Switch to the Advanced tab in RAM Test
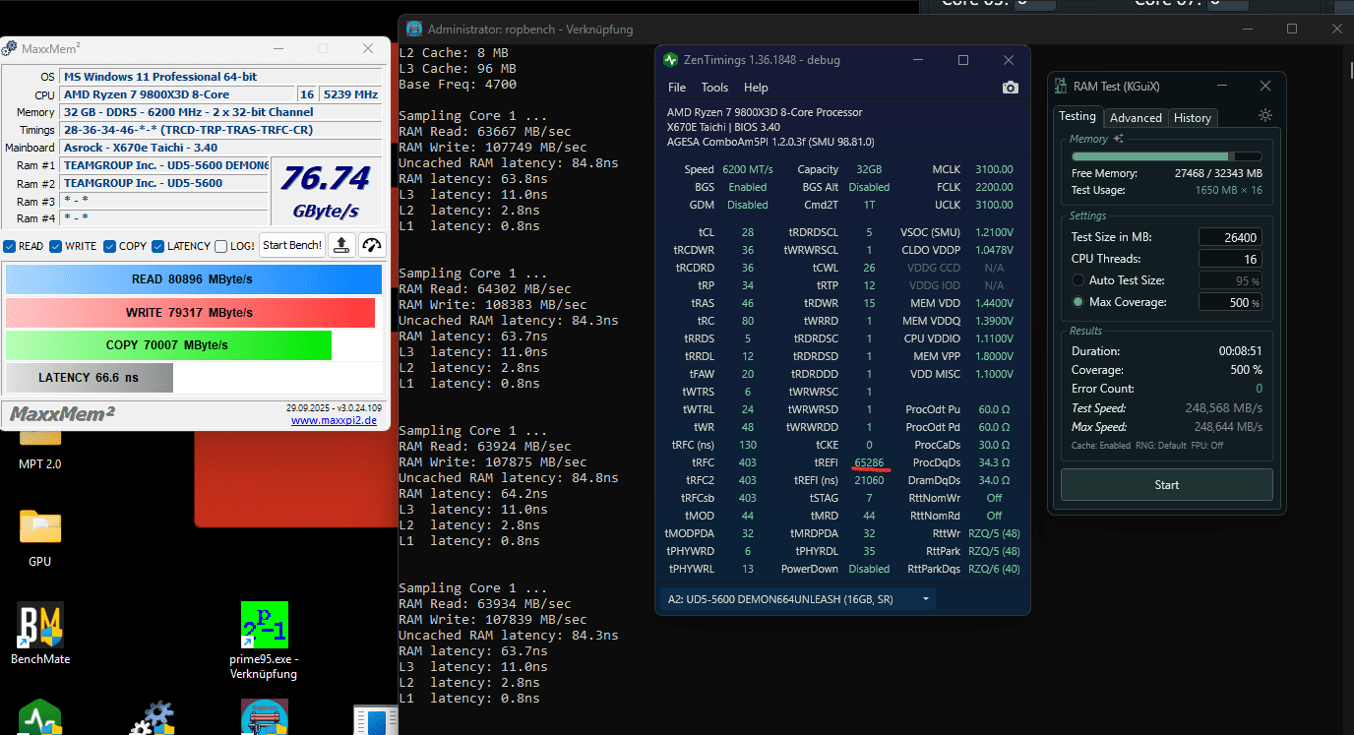The height and width of the screenshot is (735, 1354). tap(1136, 117)
